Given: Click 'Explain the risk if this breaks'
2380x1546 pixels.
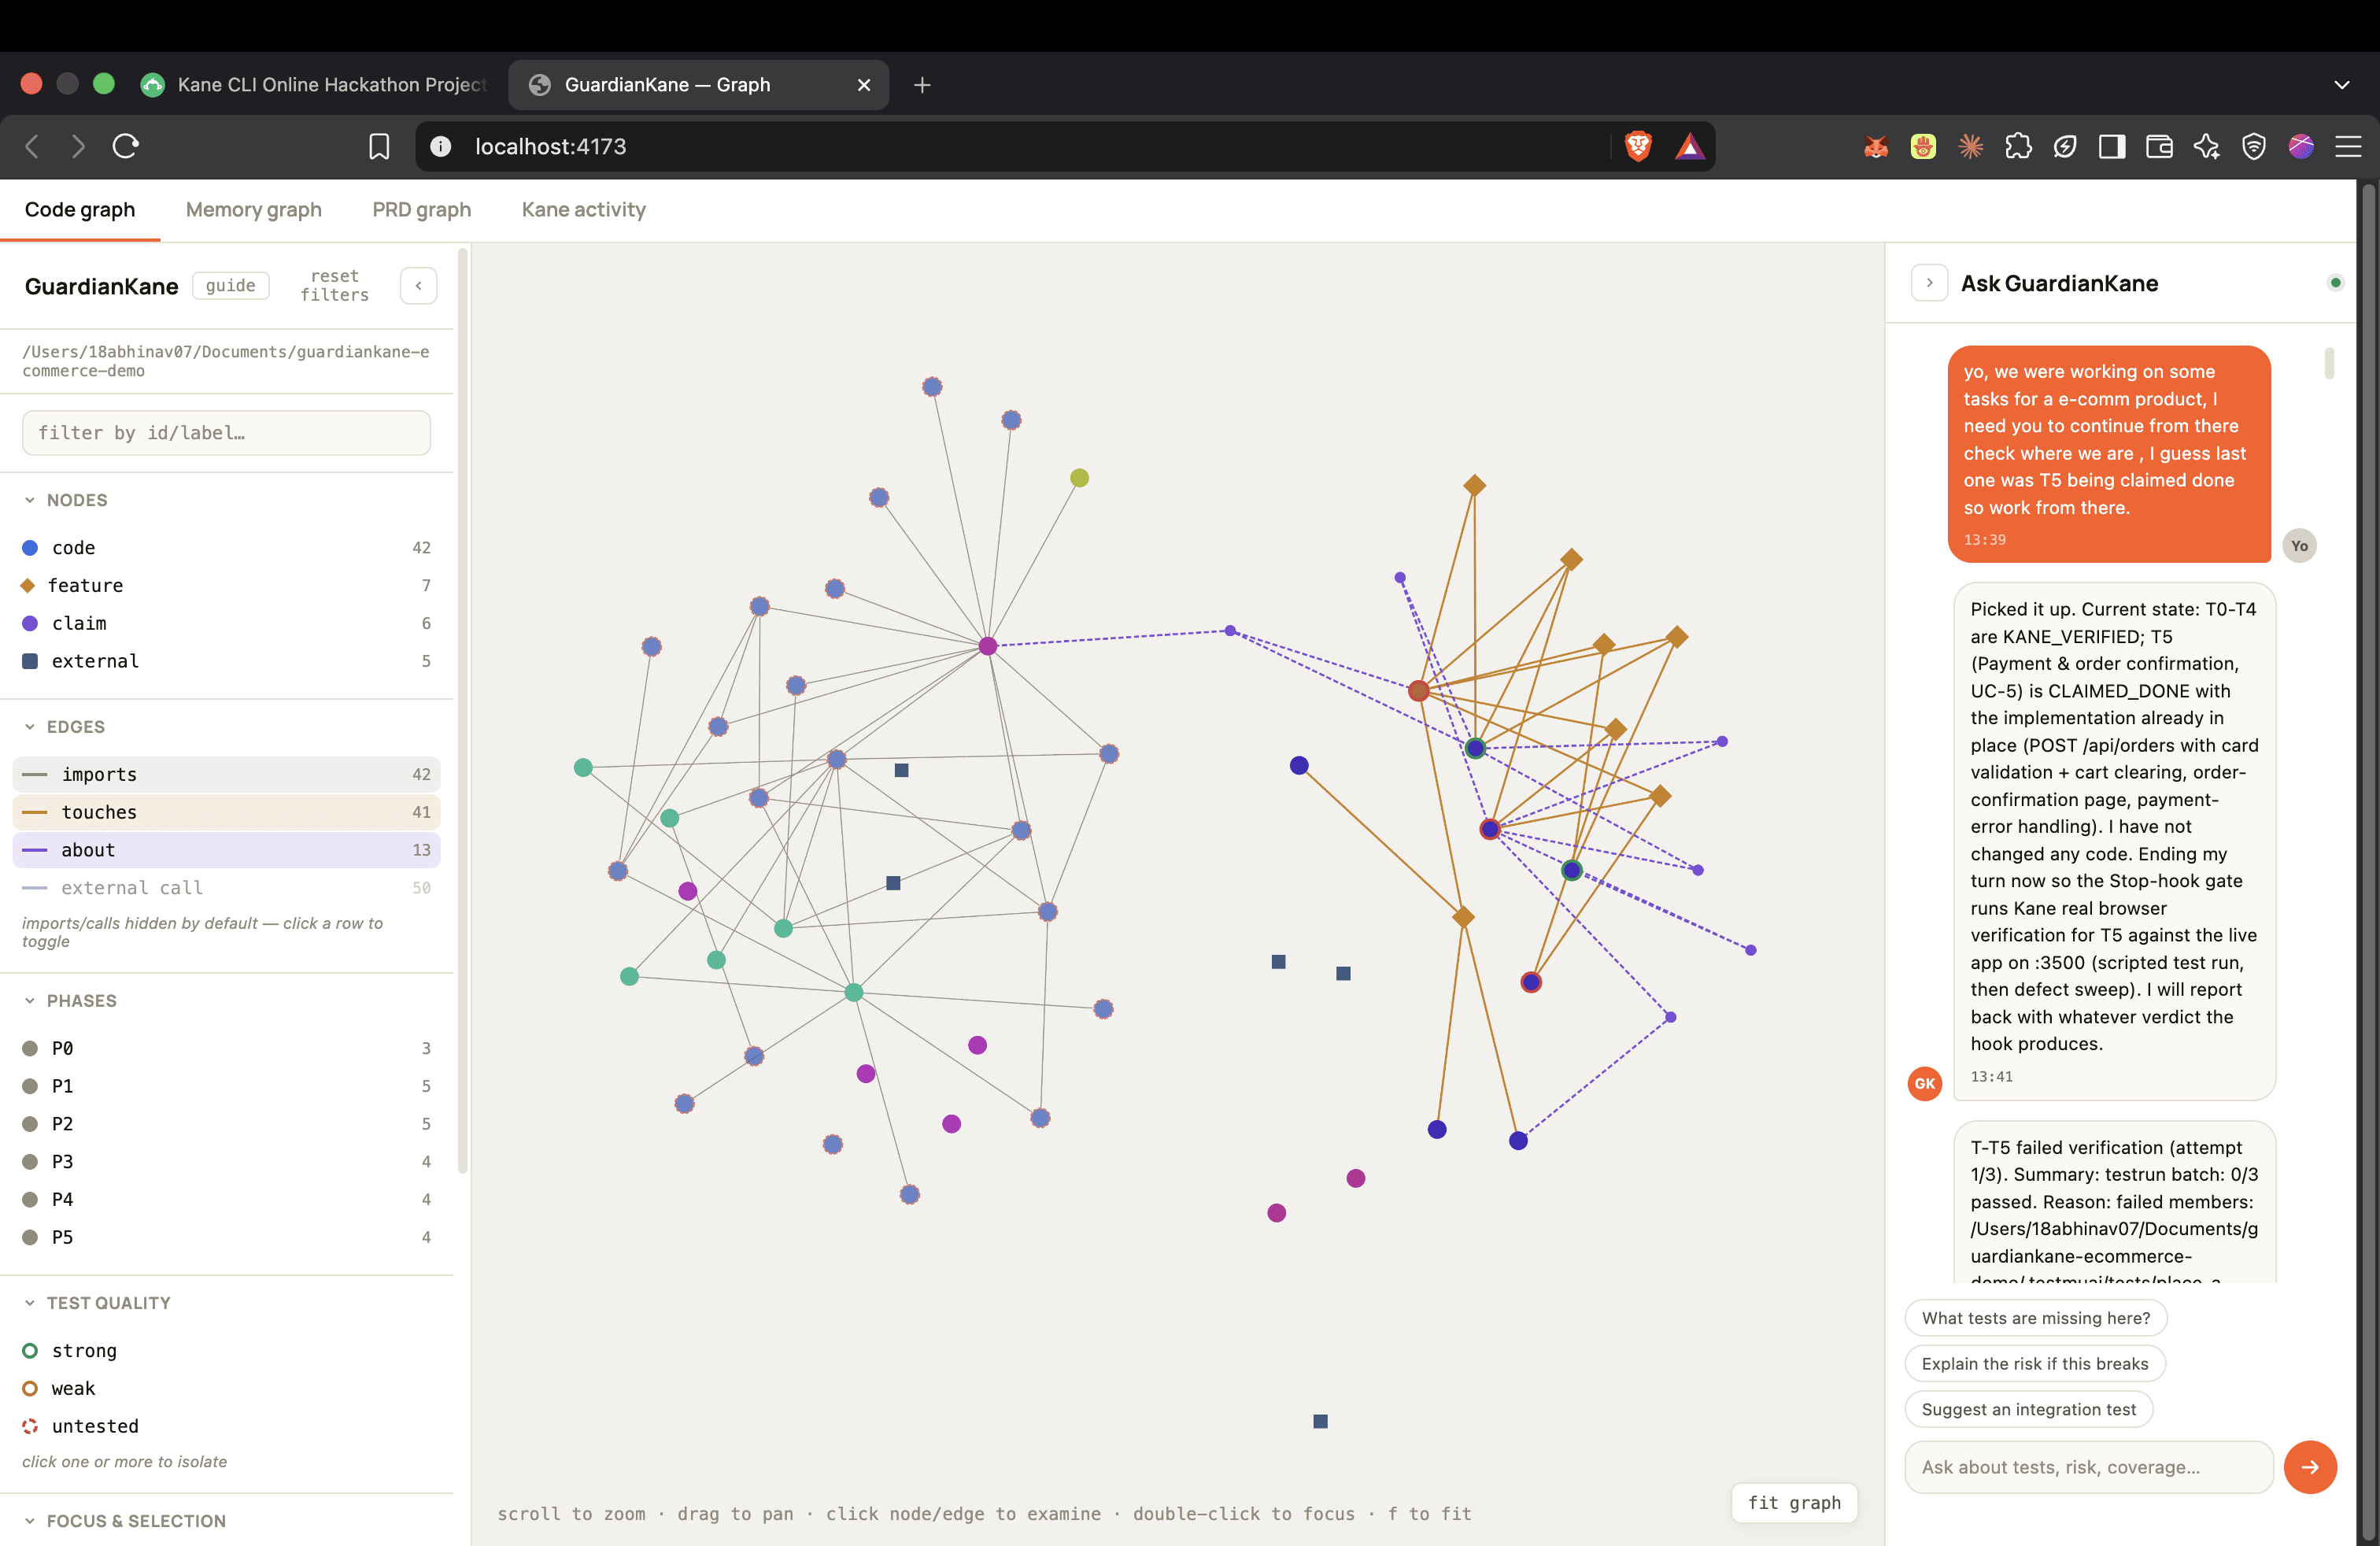Looking at the screenshot, I should [2035, 1364].
